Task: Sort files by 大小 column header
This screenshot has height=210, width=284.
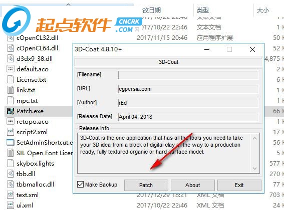Action: pyautogui.click(x=263, y=10)
